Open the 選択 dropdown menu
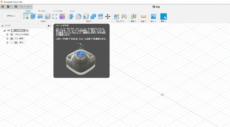 163,21
